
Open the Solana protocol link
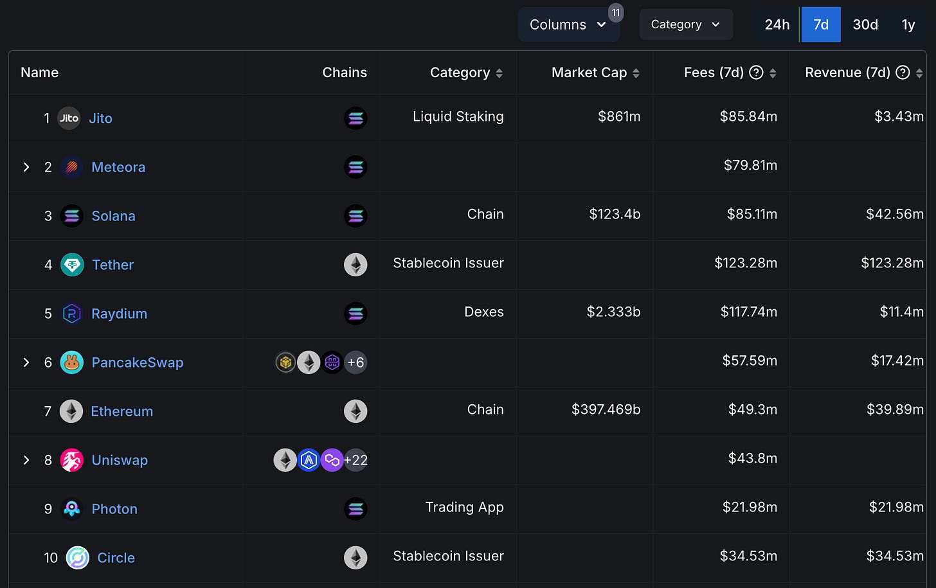113,216
